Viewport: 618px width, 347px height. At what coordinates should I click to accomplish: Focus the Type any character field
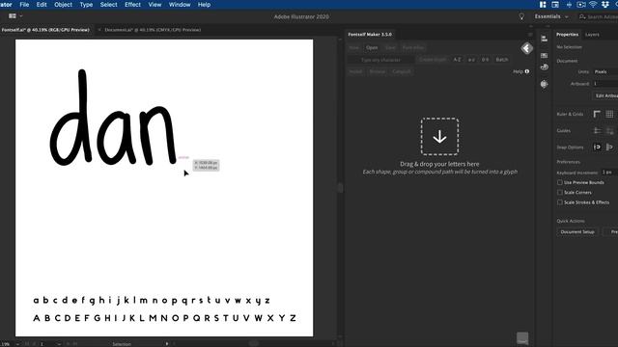coord(380,60)
